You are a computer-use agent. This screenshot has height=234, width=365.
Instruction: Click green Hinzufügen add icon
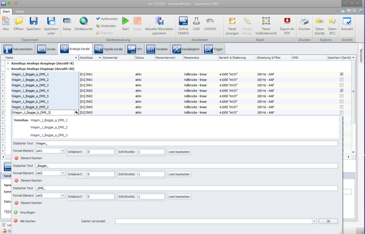(16, 213)
